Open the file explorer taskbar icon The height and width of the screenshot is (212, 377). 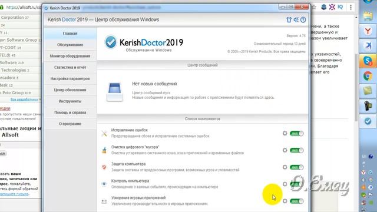click(x=368, y=16)
